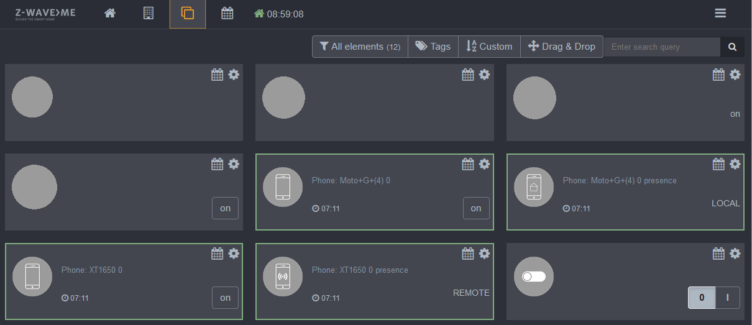Viewport: 752px width, 325px height.
Task: Open the home dashboard icon
Action: [110, 13]
